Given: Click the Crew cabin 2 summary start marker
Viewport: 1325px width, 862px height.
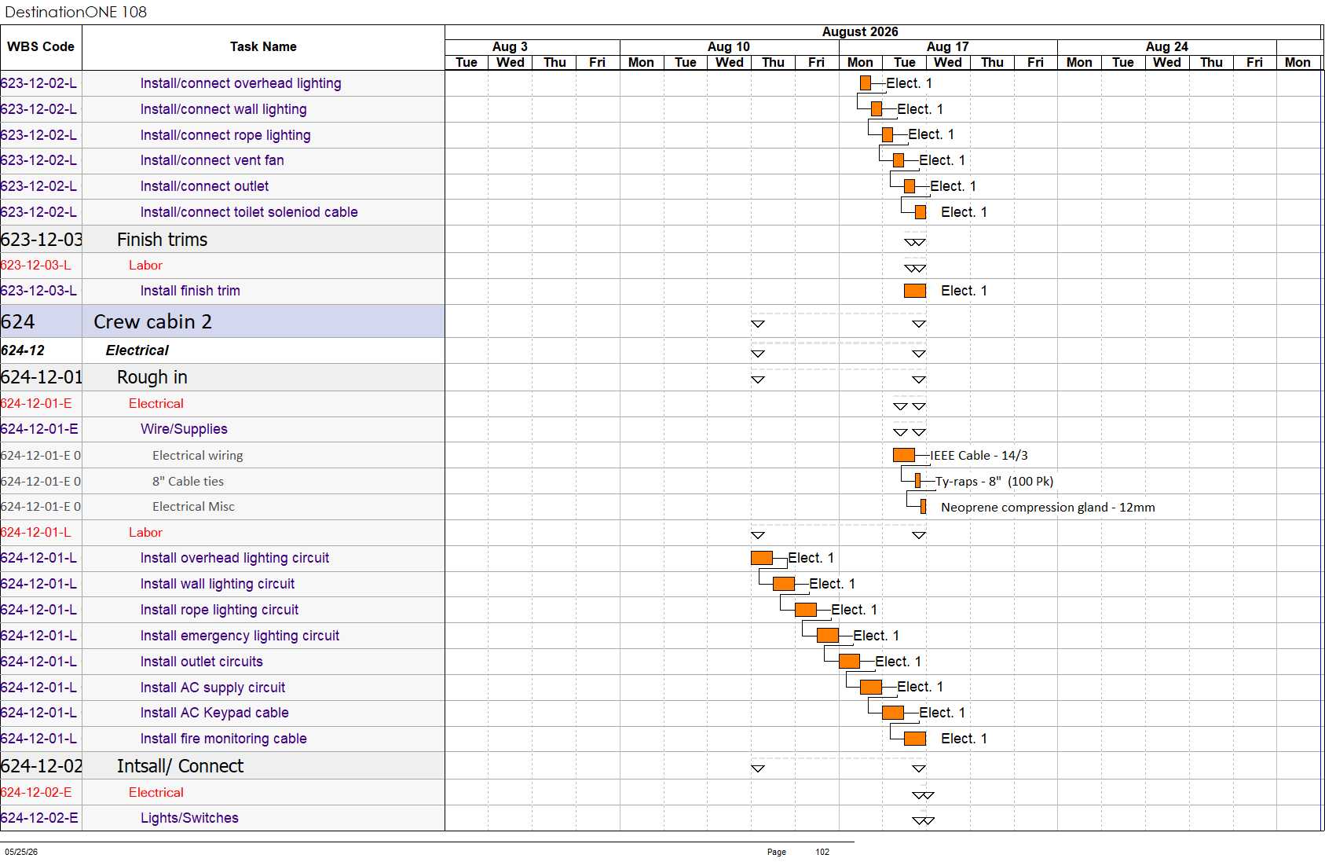Looking at the screenshot, I should coord(758,324).
